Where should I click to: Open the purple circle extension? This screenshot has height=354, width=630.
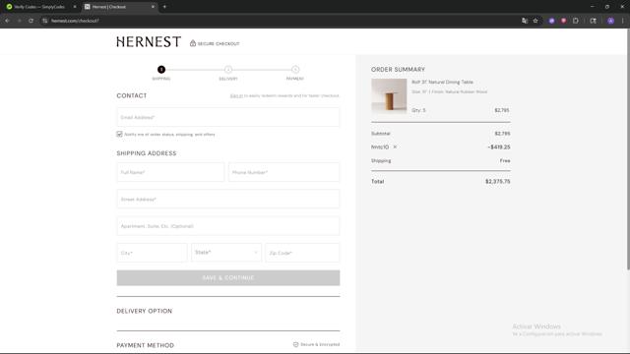click(x=551, y=21)
